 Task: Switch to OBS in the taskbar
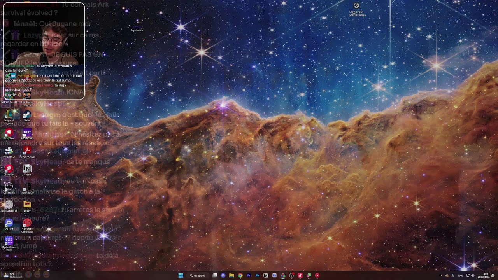point(291,275)
